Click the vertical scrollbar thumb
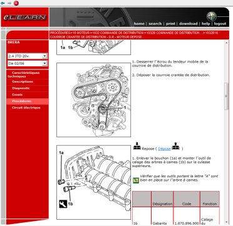233x226 pixels. coord(226,96)
